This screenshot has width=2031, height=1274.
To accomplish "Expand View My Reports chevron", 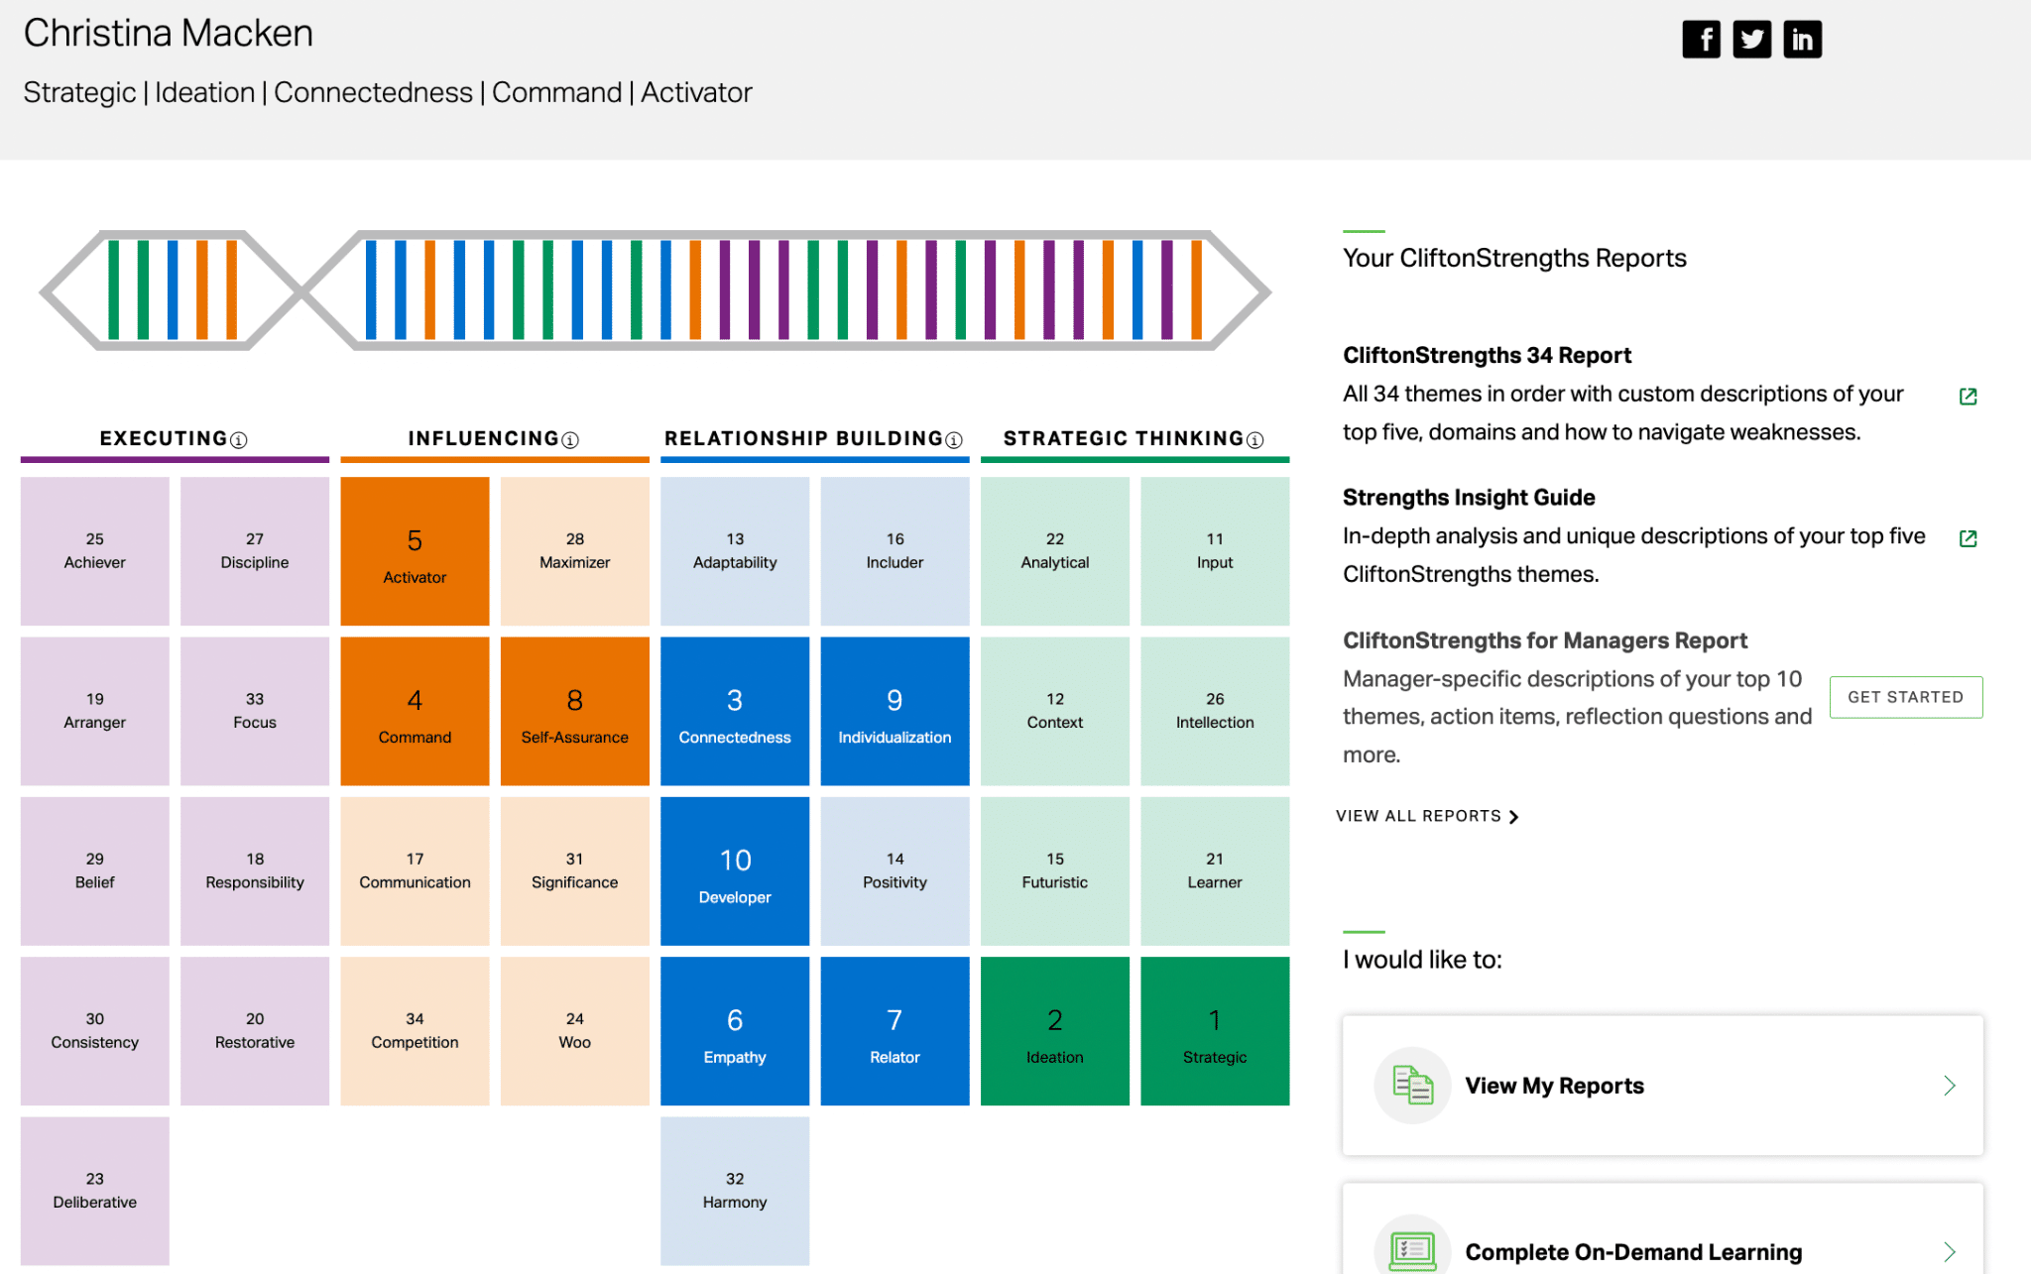I will click(1950, 1086).
